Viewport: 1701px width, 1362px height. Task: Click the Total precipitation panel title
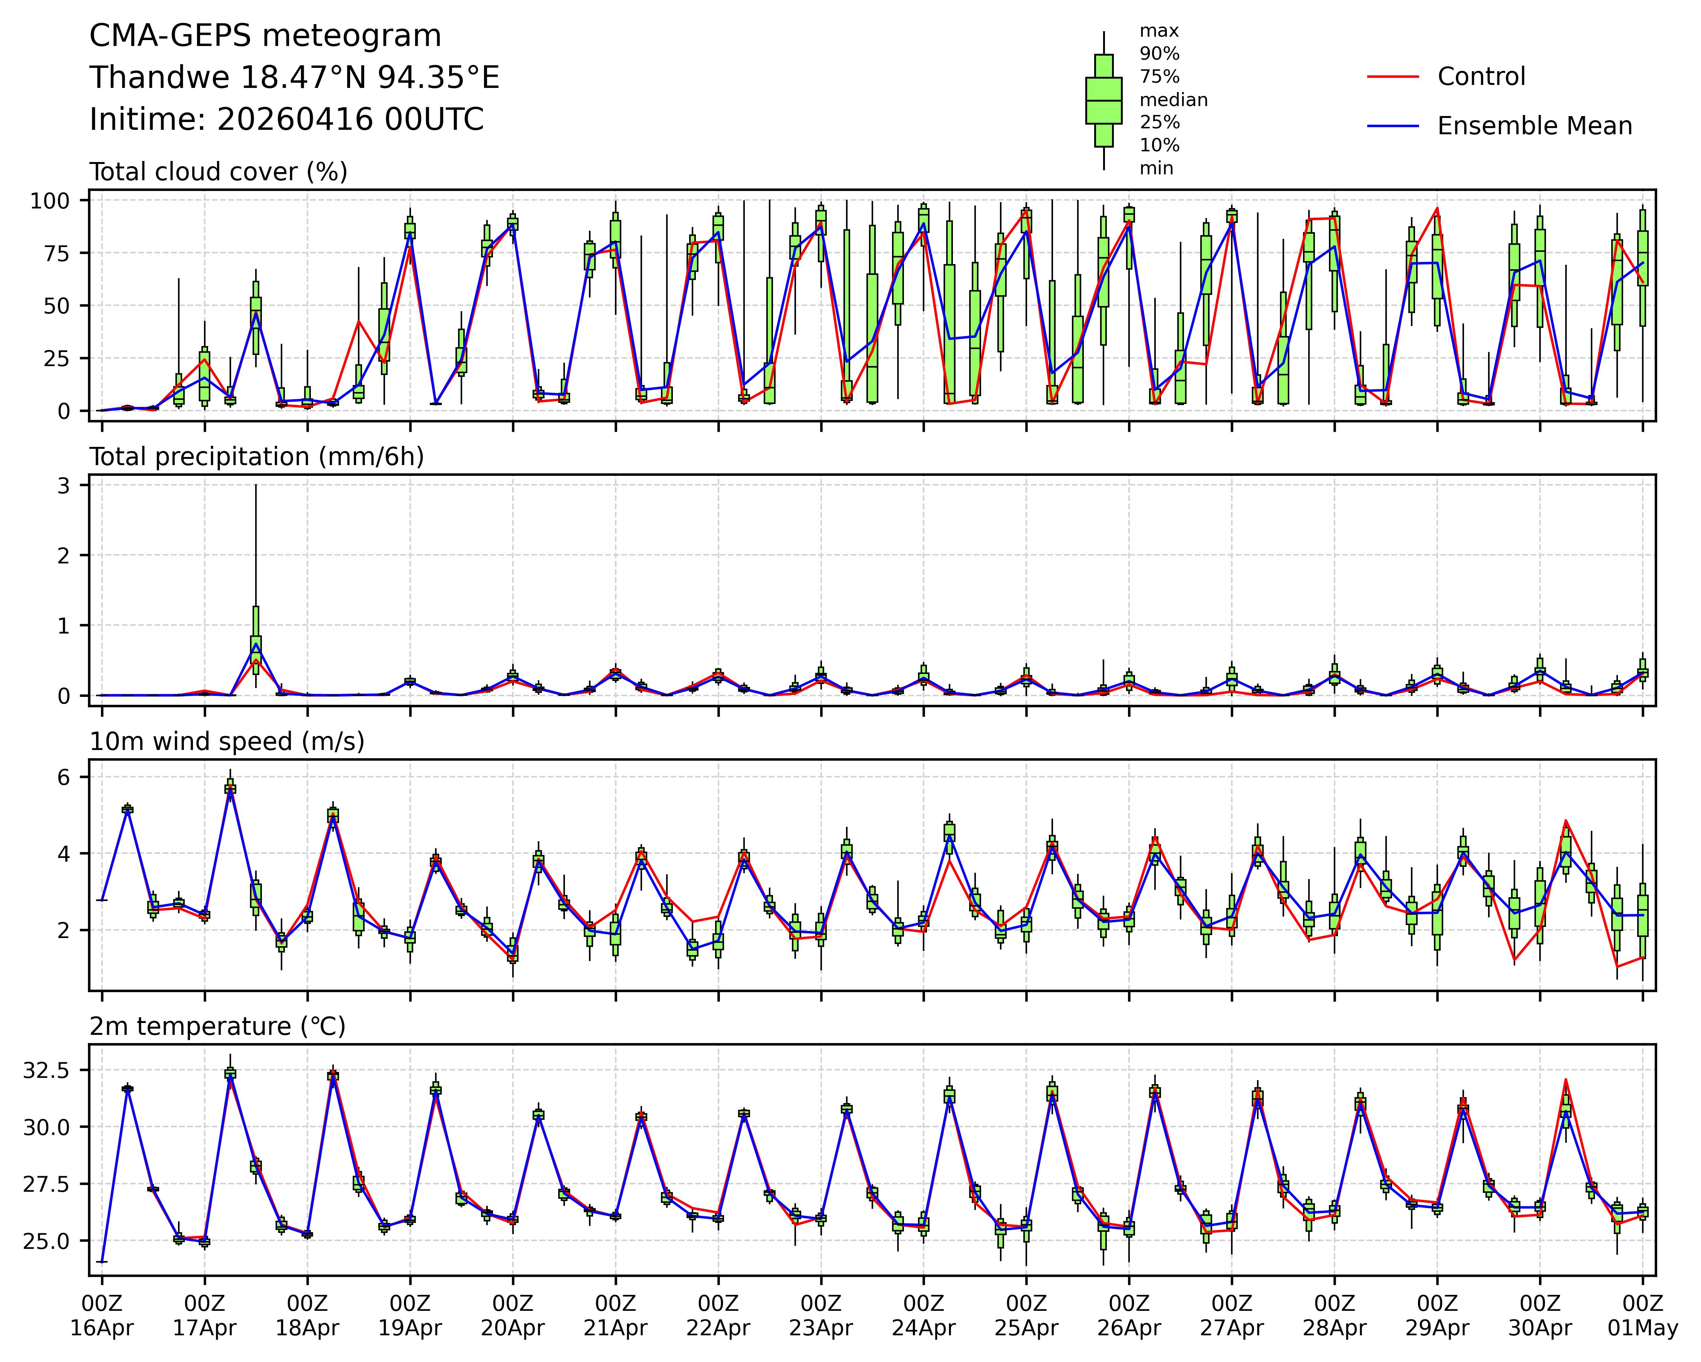(x=256, y=457)
